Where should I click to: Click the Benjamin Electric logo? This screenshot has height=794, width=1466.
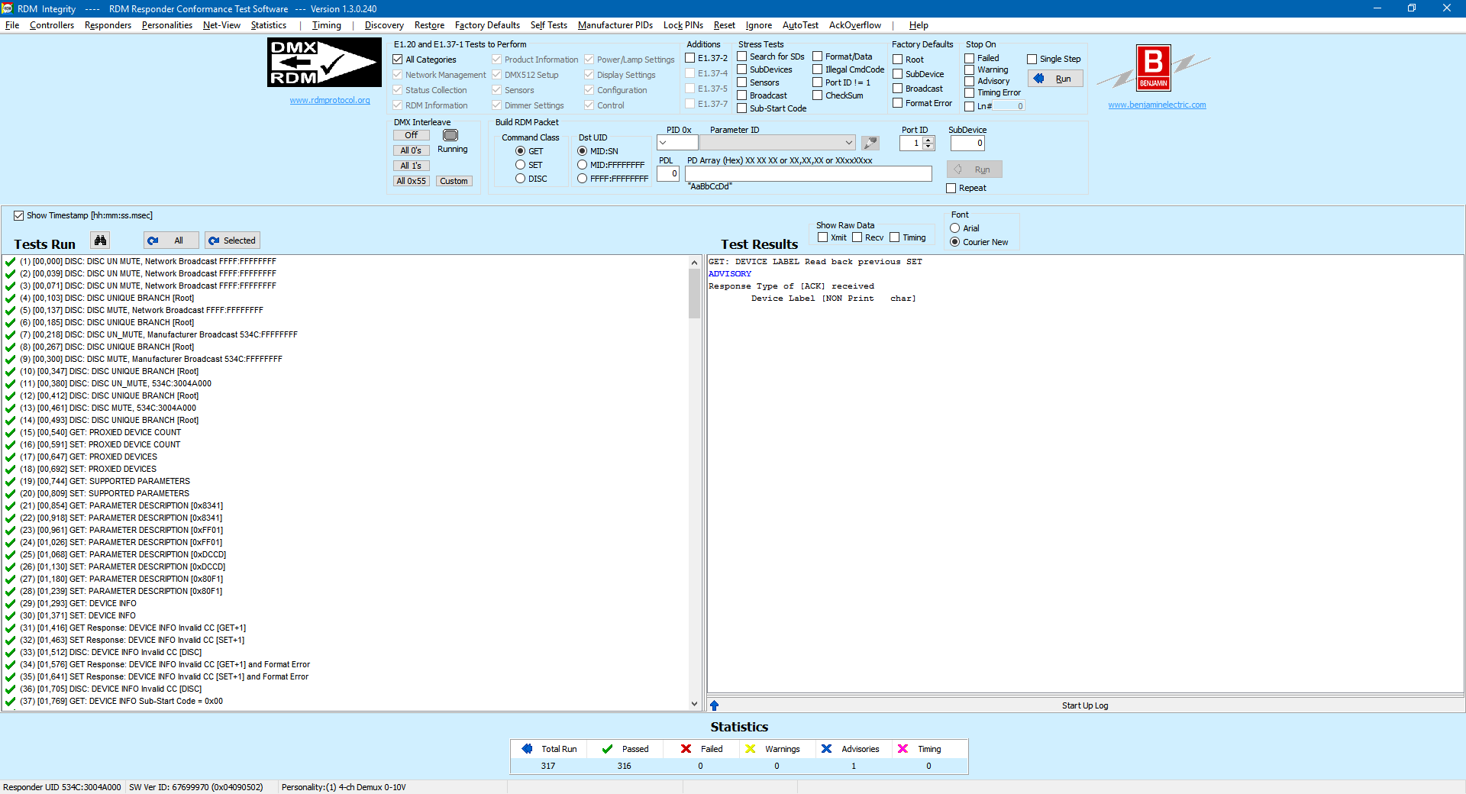[x=1153, y=69]
